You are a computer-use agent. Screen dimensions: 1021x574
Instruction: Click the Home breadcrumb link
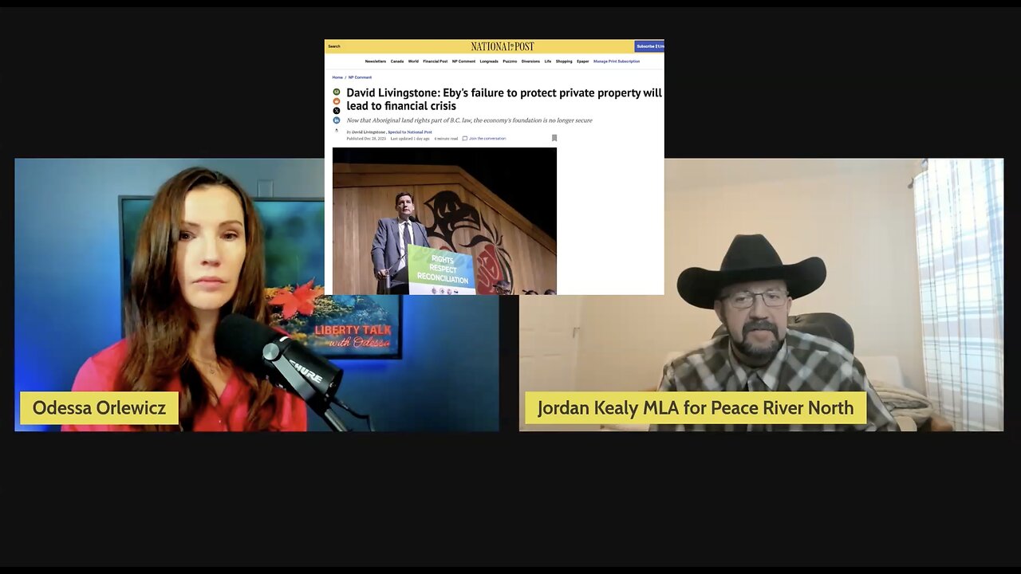coord(337,77)
